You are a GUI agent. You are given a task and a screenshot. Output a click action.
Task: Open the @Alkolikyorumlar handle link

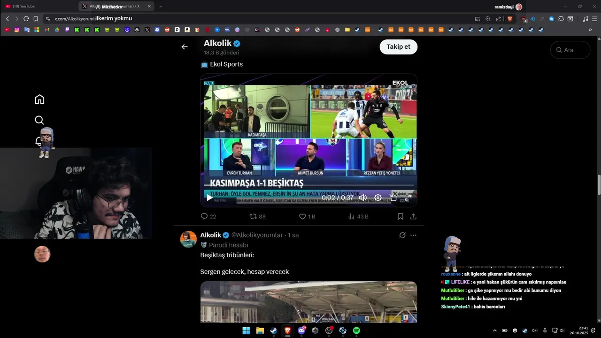(257, 235)
